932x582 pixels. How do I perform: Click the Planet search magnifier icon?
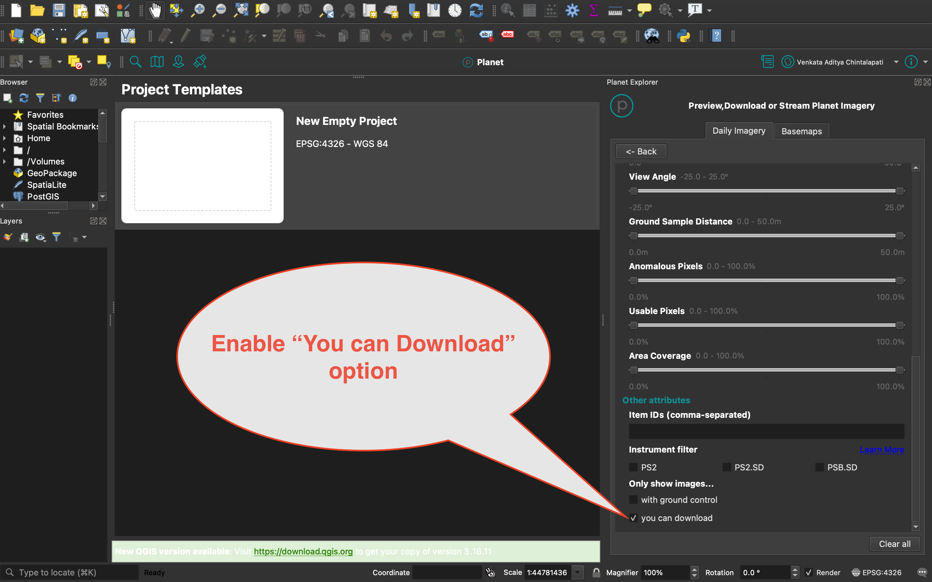[x=135, y=62]
